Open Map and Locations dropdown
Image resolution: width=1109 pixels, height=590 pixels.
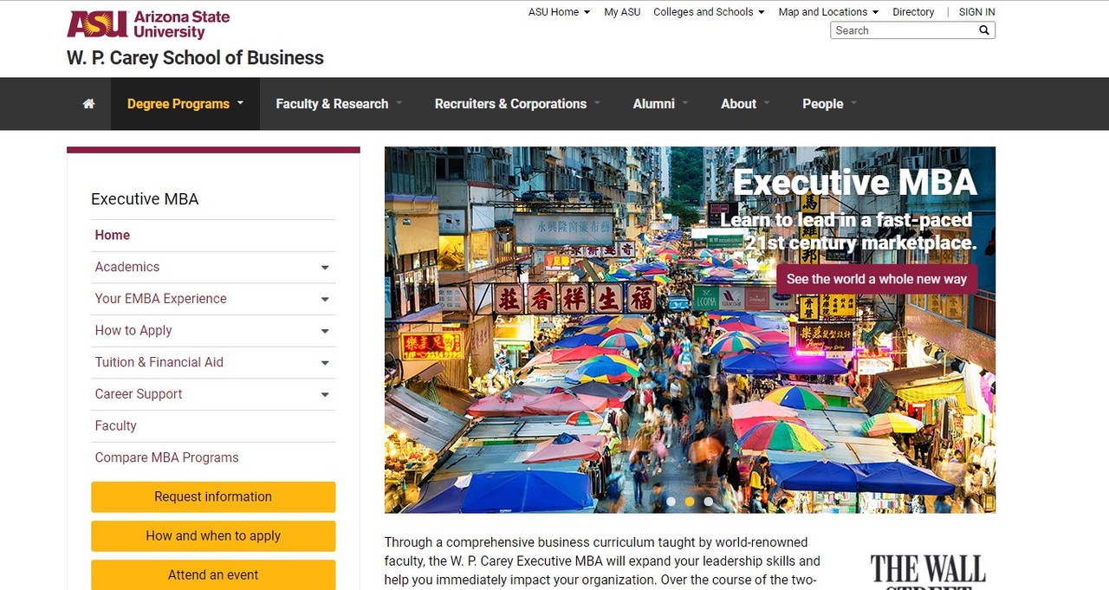pyautogui.click(x=828, y=12)
